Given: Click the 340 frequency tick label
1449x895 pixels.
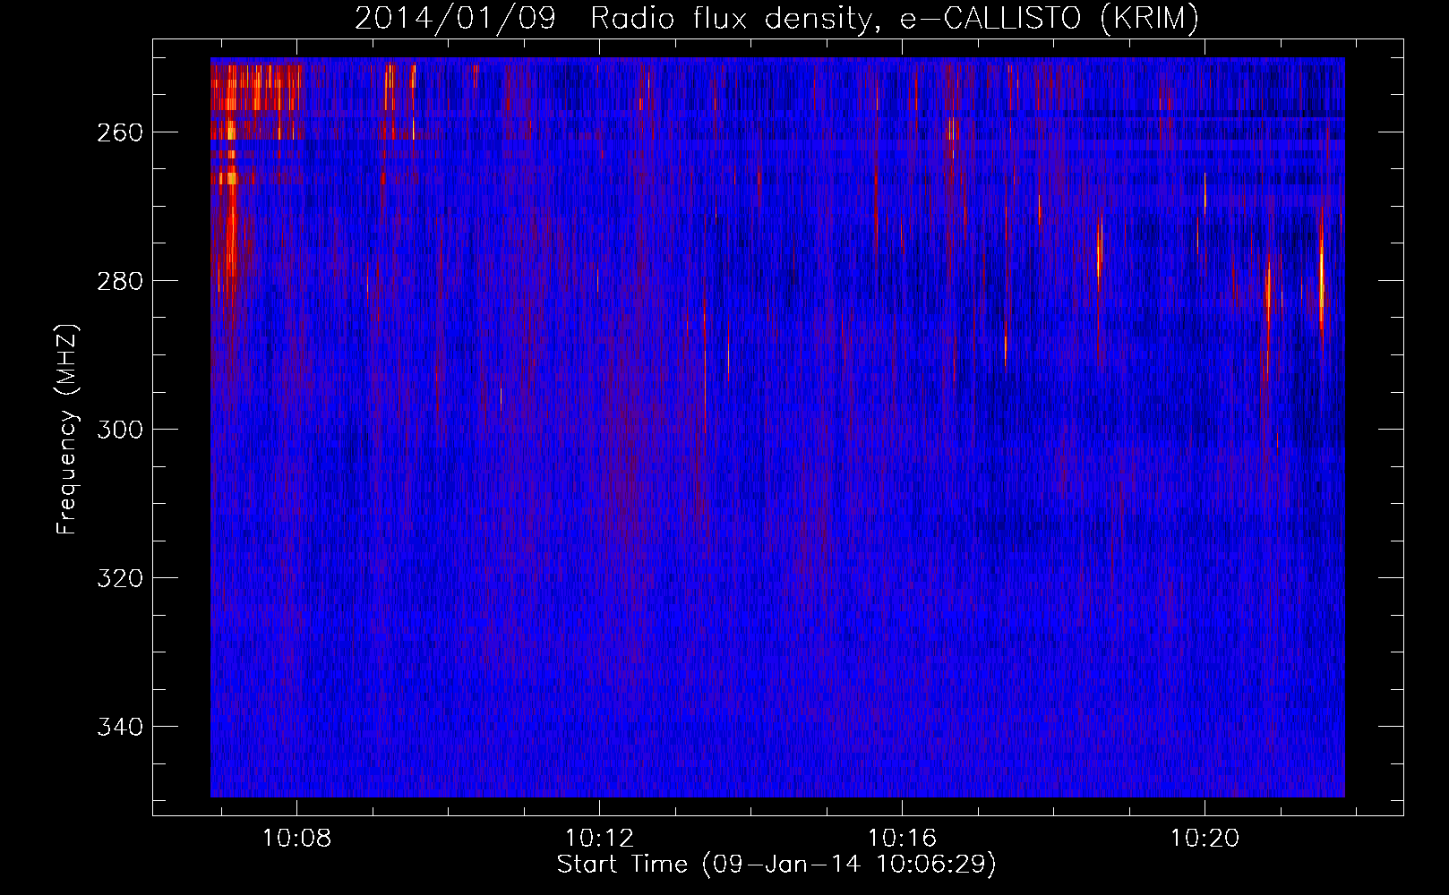Looking at the screenshot, I should point(119,727).
